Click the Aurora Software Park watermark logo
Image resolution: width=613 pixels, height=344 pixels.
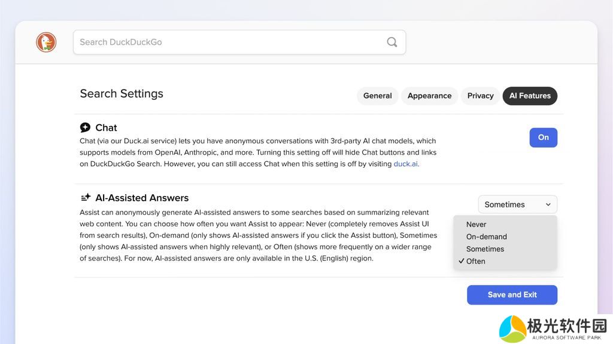click(x=513, y=328)
